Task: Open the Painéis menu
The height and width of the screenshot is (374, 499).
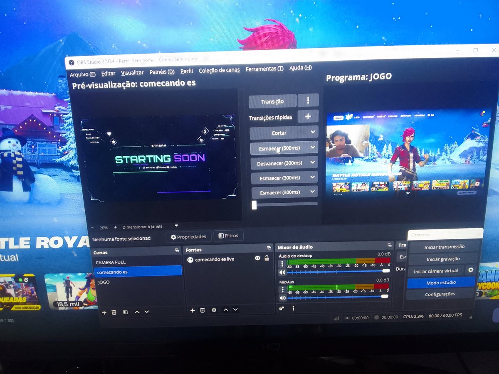Action: pos(162,72)
